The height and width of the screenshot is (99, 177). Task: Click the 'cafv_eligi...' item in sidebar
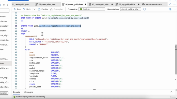pos(4,35)
